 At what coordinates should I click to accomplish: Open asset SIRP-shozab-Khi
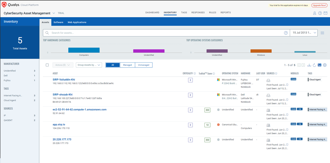point(63,95)
